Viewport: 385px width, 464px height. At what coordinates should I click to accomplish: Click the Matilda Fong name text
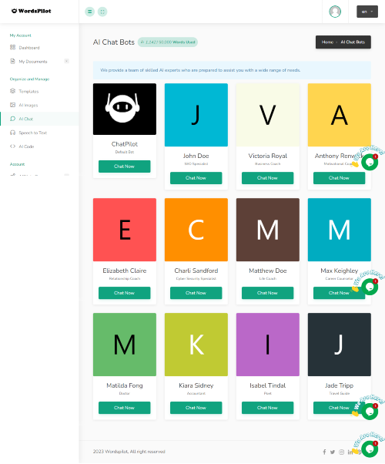pos(125,385)
